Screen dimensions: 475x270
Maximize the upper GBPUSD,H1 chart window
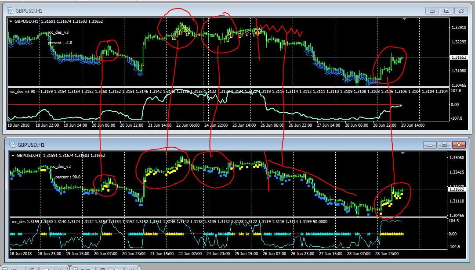[446, 11]
